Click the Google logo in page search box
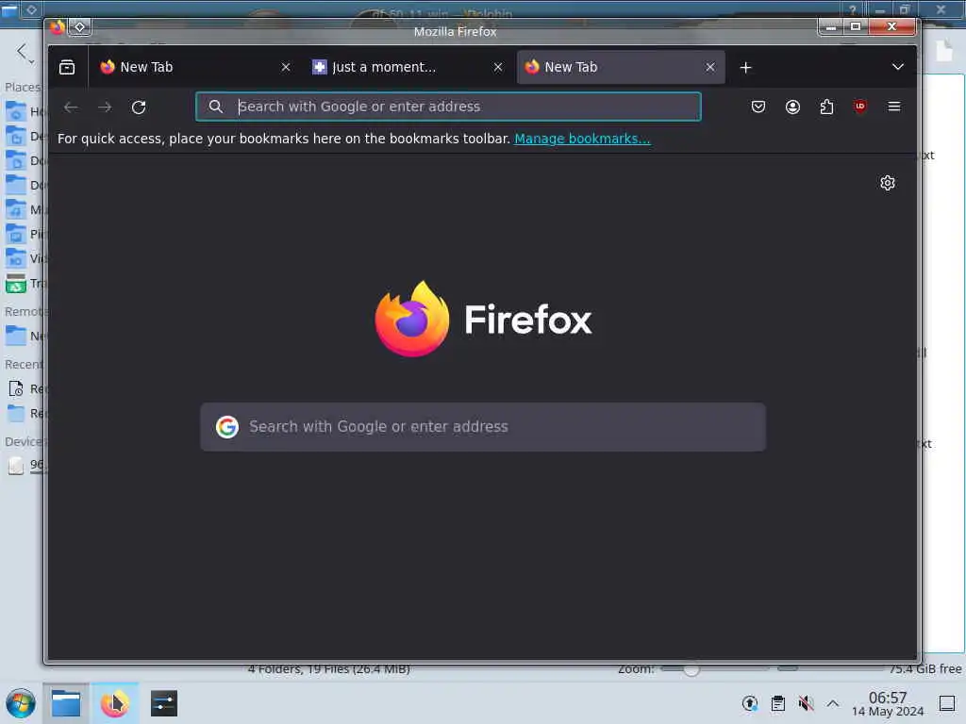The width and height of the screenshot is (966, 724). click(x=227, y=427)
